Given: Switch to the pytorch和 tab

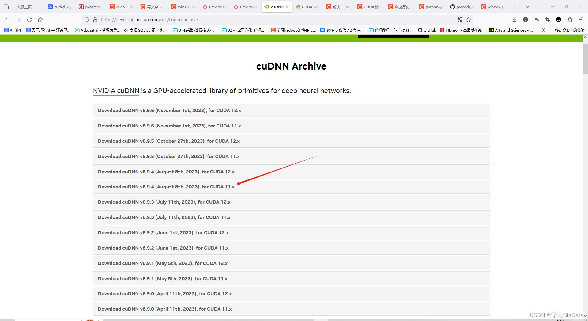Looking at the screenshot, I should 91,7.
